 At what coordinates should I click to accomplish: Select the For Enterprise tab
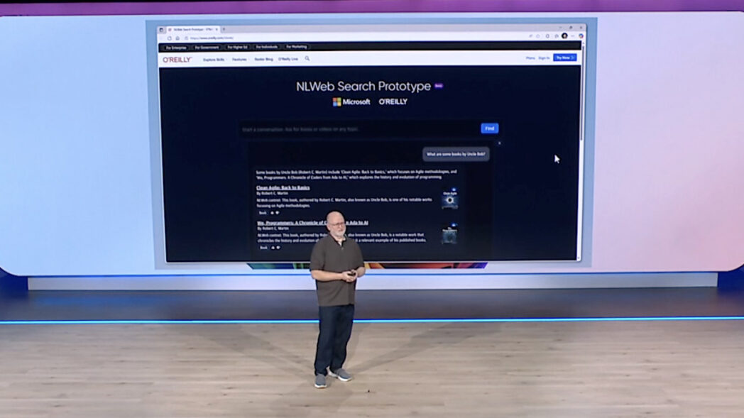(x=175, y=47)
